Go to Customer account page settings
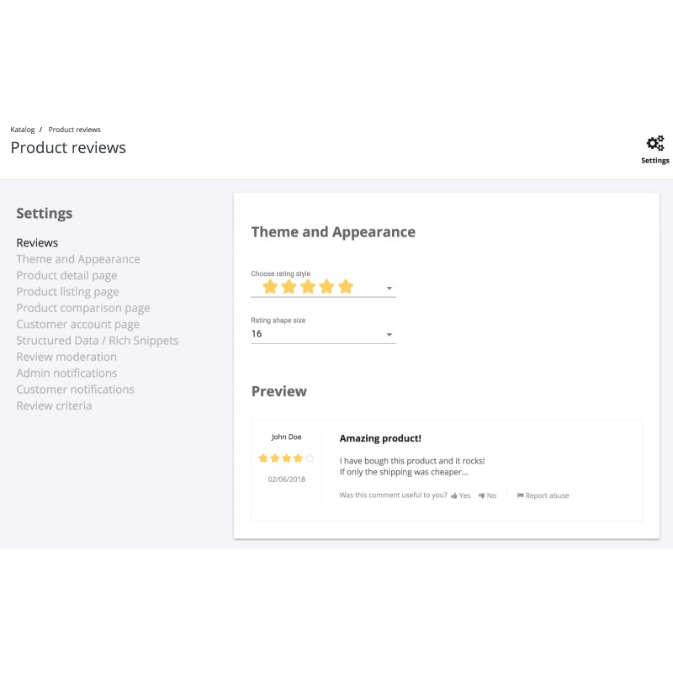 click(77, 324)
